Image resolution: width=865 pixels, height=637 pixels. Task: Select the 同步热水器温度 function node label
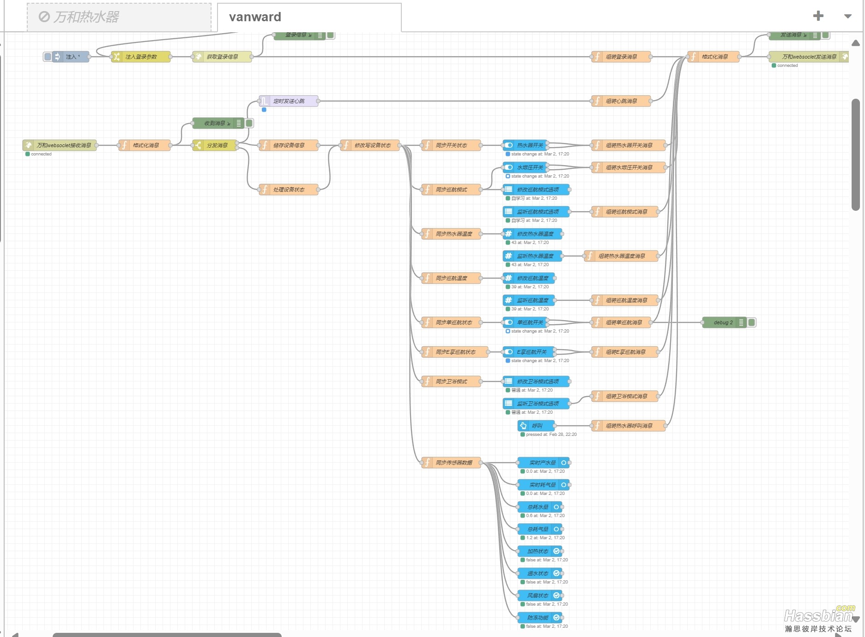point(454,234)
